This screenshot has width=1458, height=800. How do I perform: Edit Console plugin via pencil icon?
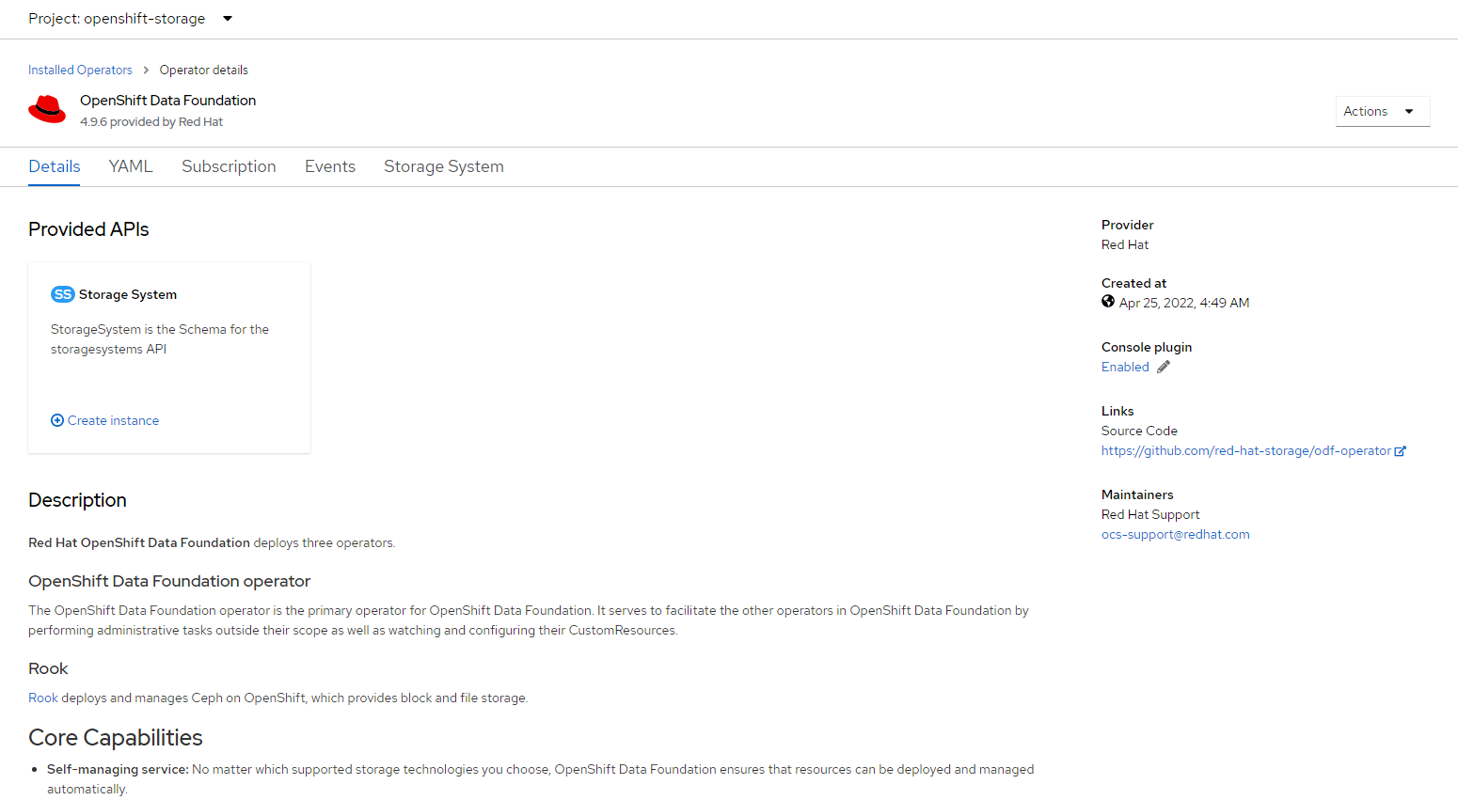(1164, 367)
